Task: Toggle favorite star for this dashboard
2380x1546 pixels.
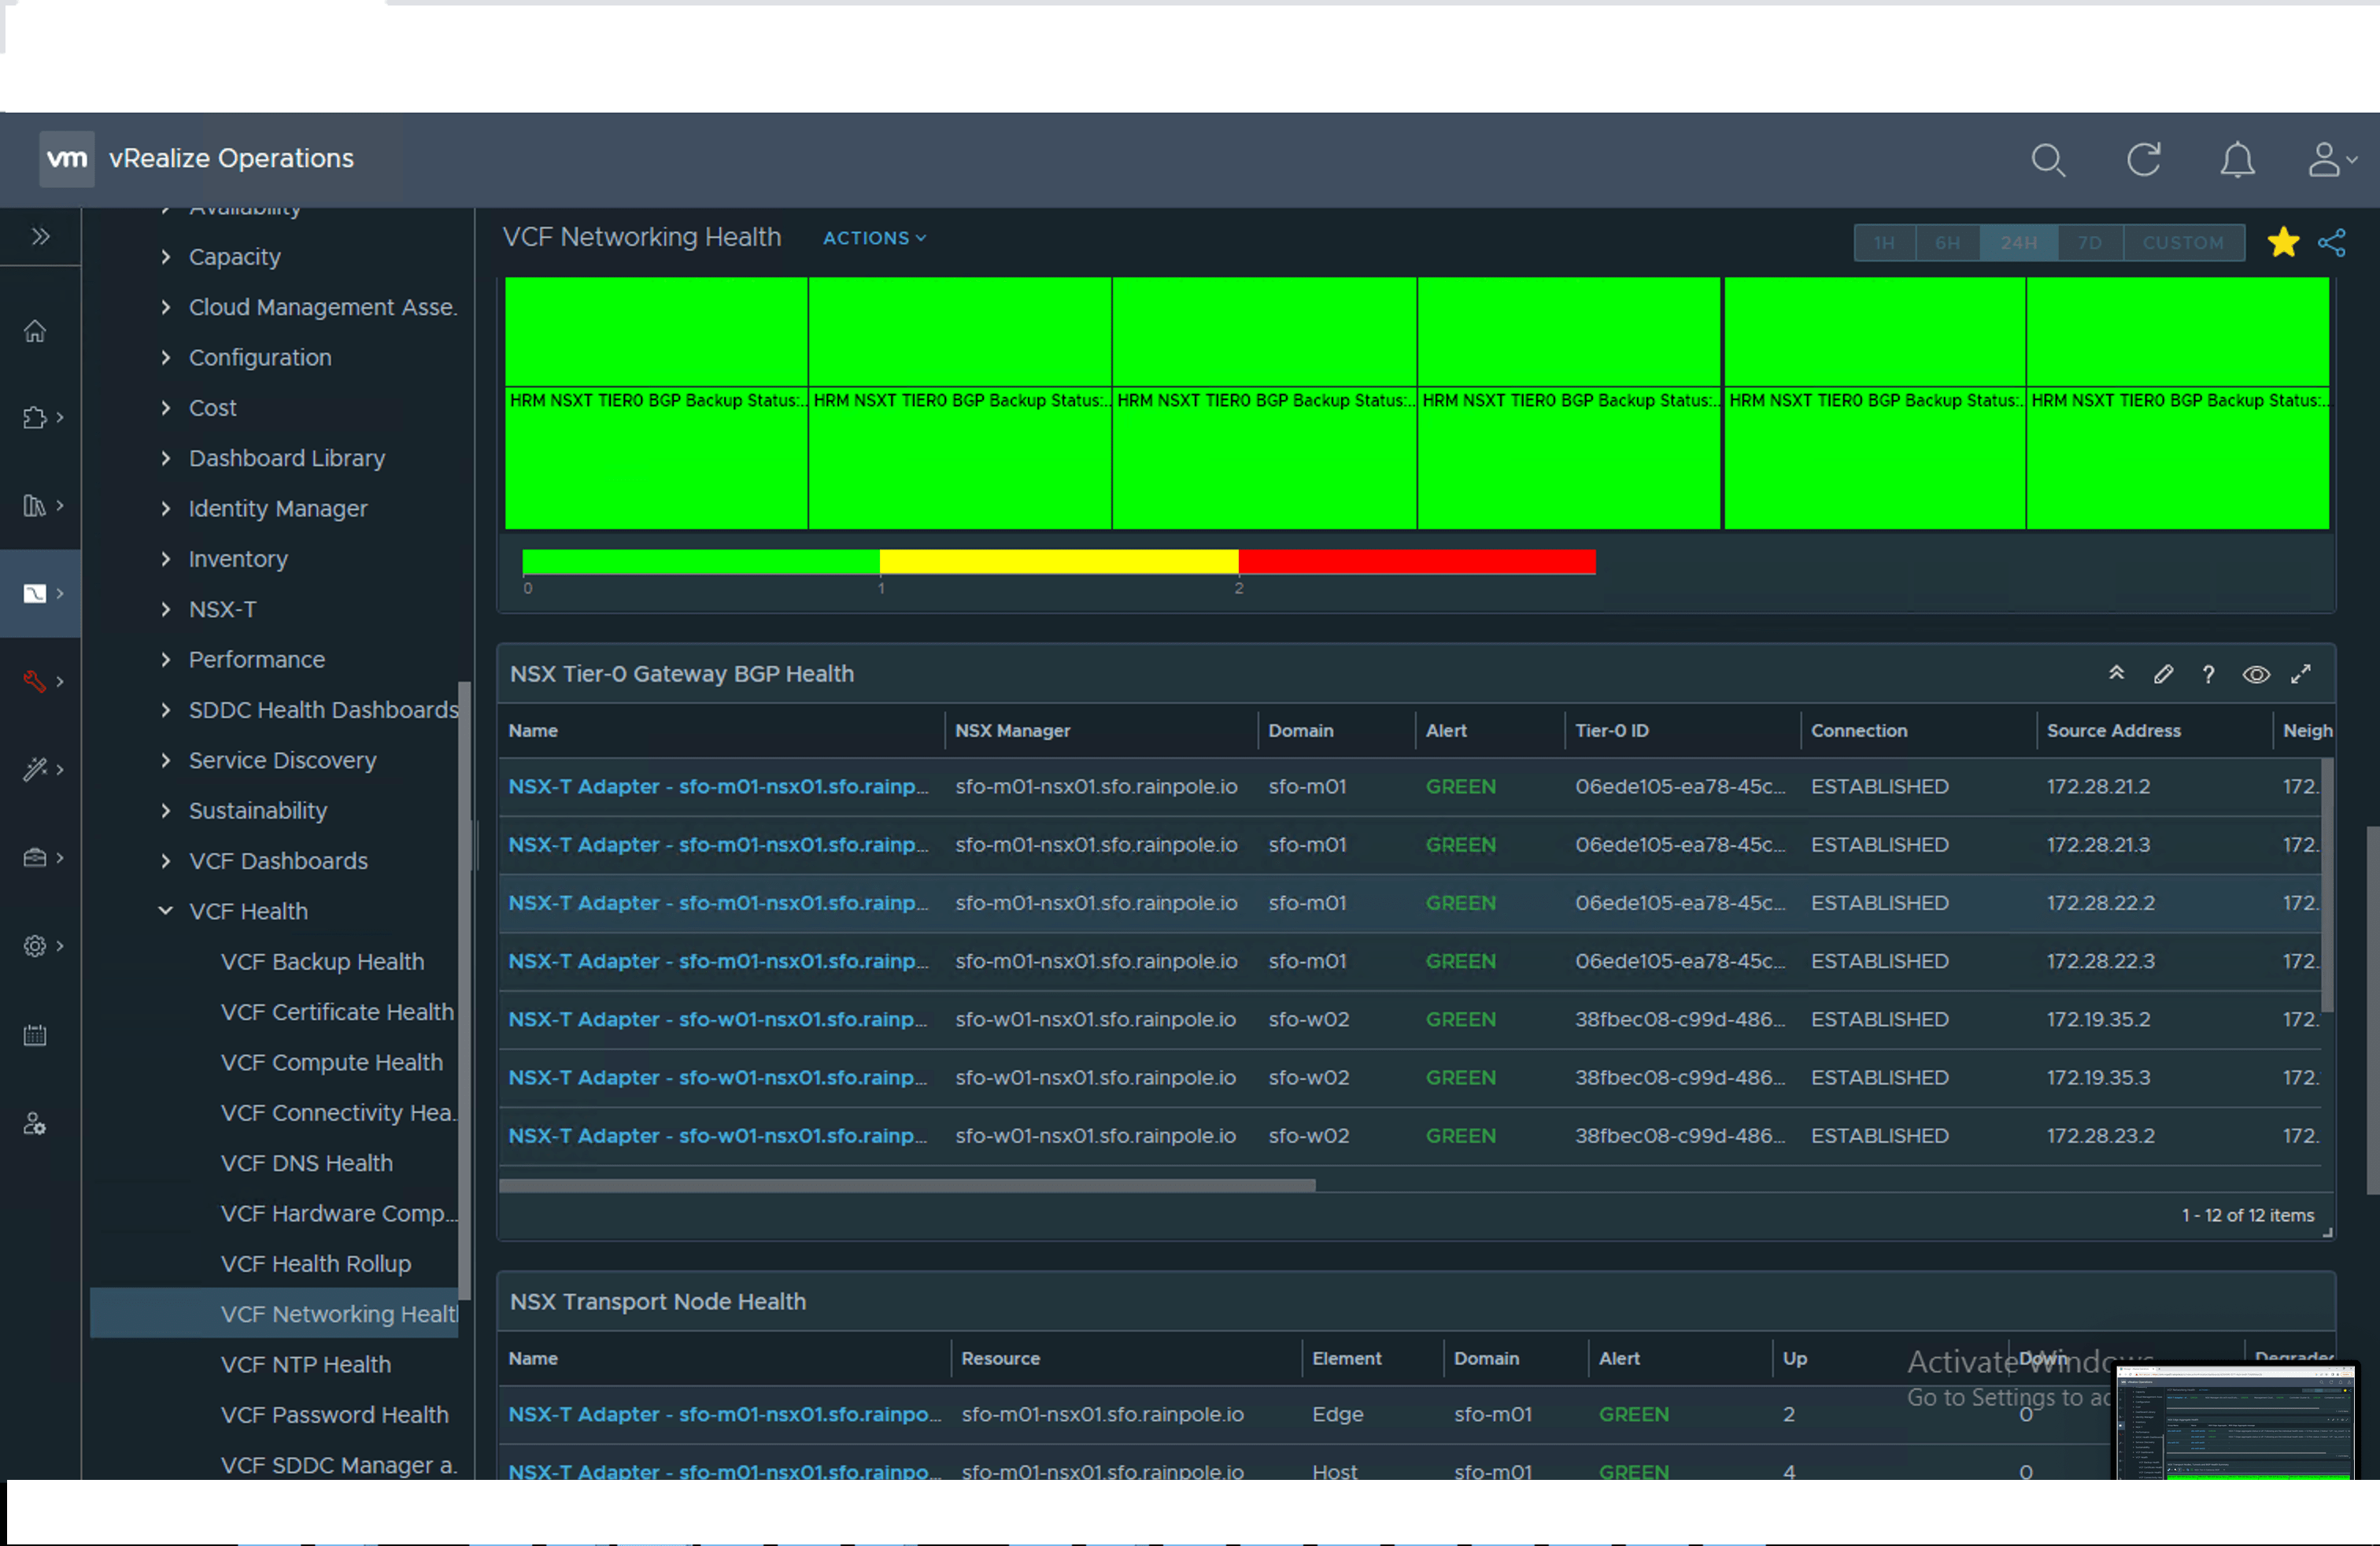Action: point(2283,243)
